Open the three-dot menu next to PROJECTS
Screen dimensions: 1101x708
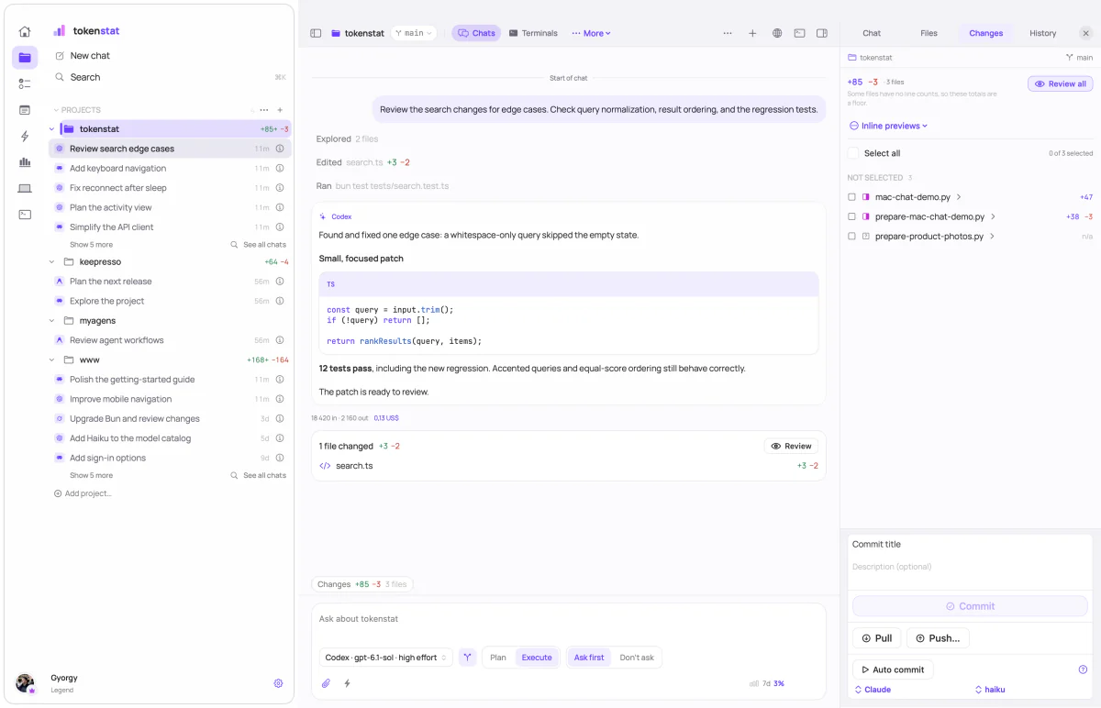[264, 110]
